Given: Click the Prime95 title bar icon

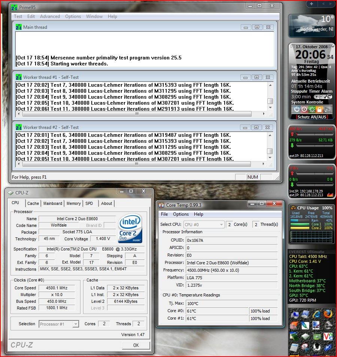Looking at the screenshot, I should point(14,7).
